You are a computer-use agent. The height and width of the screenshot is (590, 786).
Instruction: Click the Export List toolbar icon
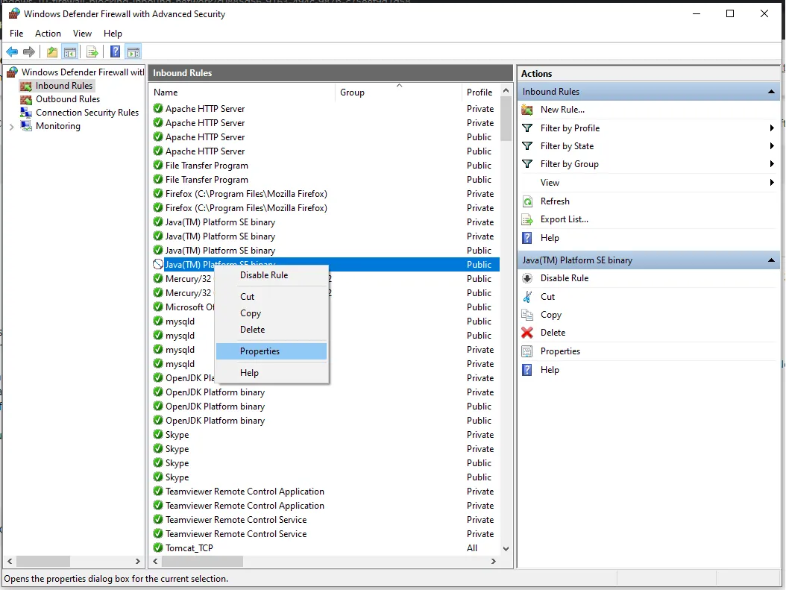click(x=92, y=51)
